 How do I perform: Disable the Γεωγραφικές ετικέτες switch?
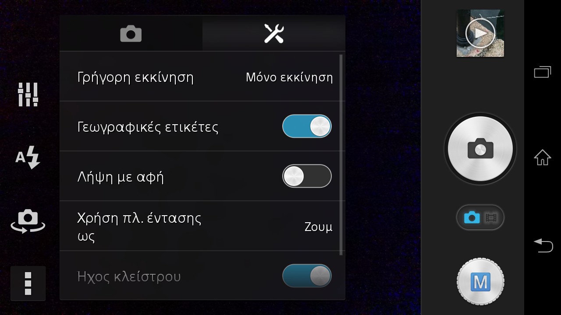[307, 126]
